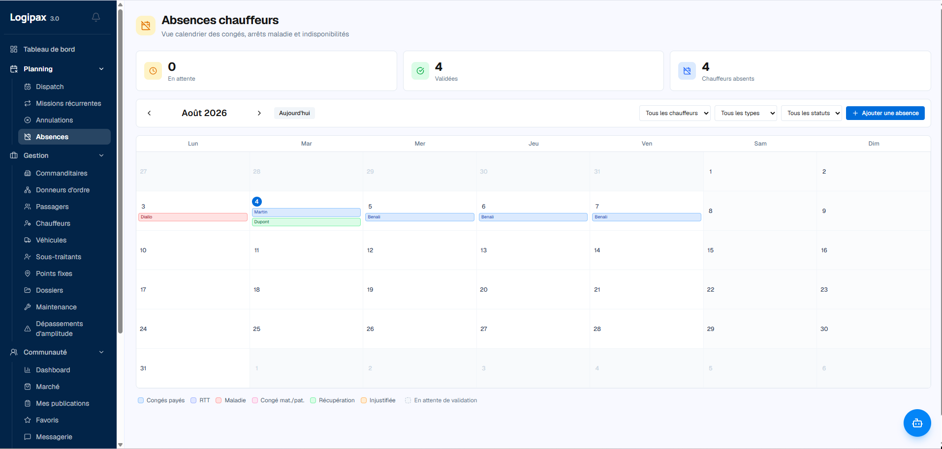
Task: Open Diallo's absence on August 3
Action: [x=193, y=217]
